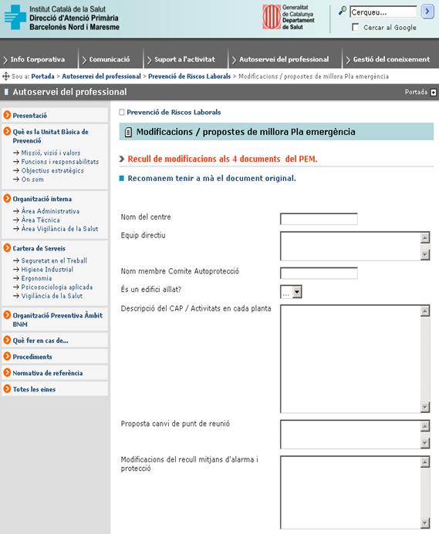Click inside Modificacions del recull mitjans d'alarma textarea

[x=350, y=492]
